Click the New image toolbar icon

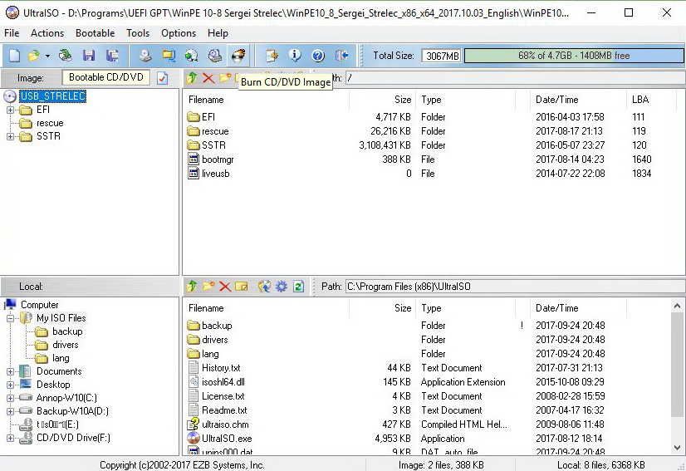click(x=14, y=56)
